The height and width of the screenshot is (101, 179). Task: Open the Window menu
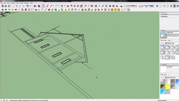click(x=27, y=3)
